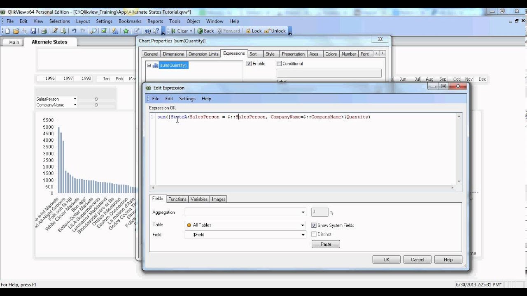Open Help Topics question mark icon

(x=147, y=31)
